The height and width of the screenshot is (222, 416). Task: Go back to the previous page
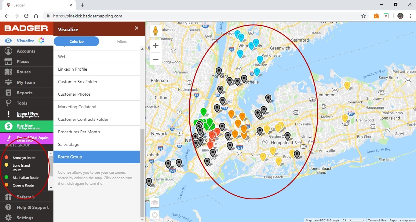pyautogui.click(x=7, y=16)
